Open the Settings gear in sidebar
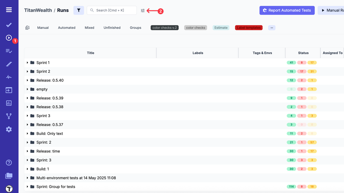 click(9, 129)
